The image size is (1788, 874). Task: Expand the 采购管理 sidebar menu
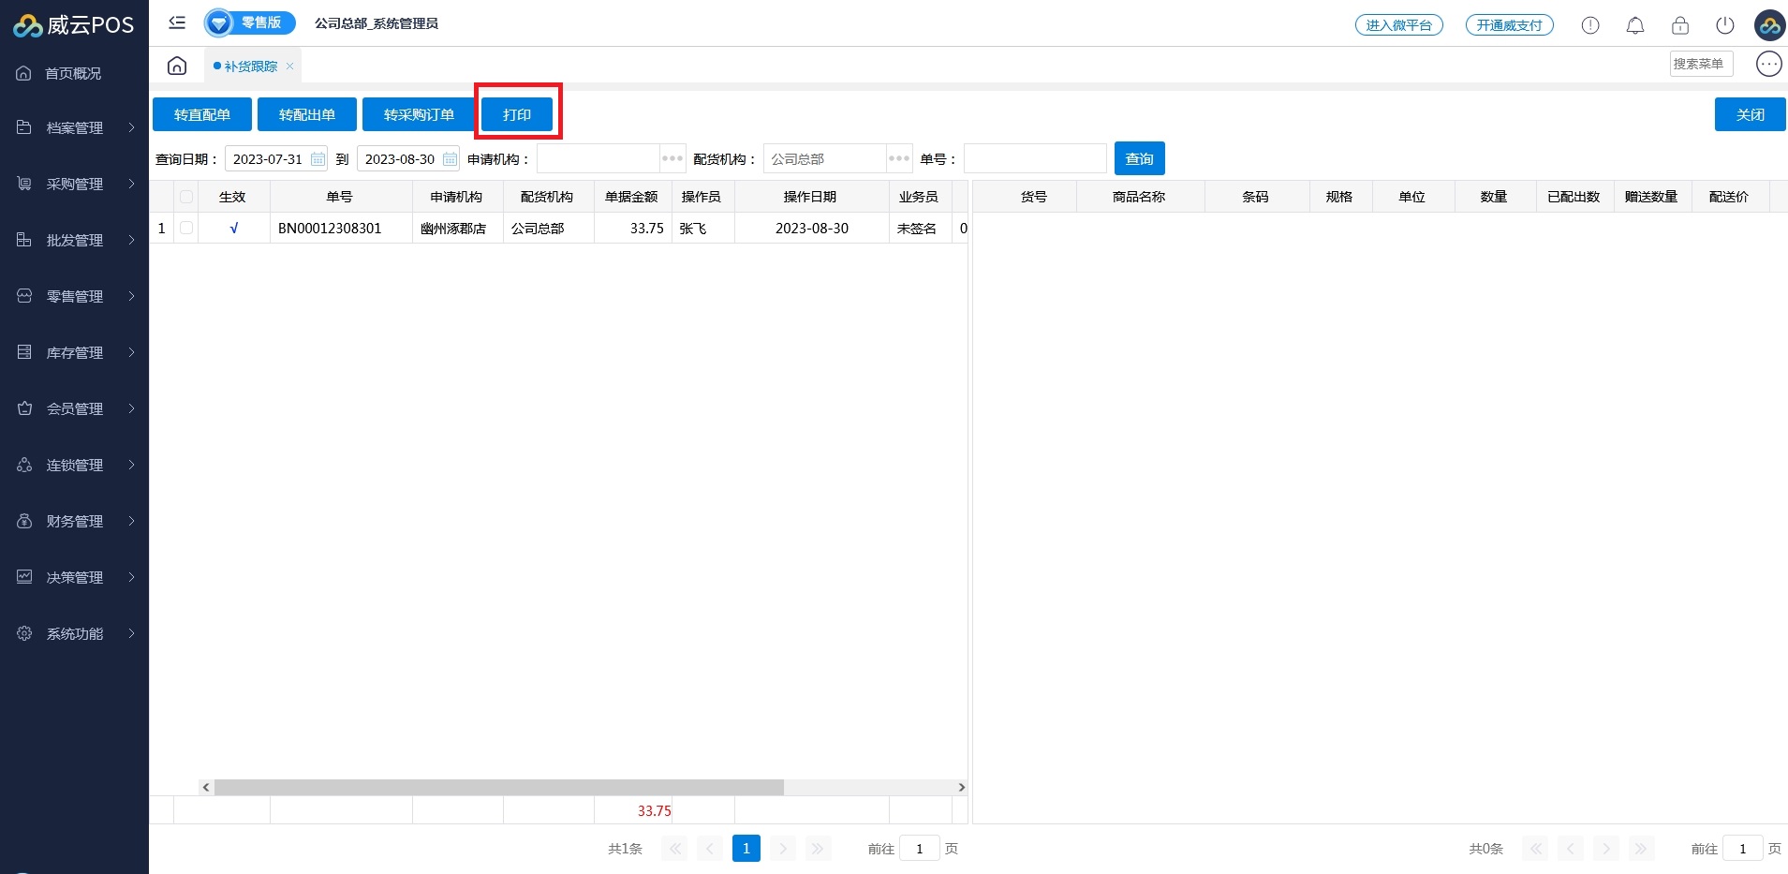pos(75,184)
